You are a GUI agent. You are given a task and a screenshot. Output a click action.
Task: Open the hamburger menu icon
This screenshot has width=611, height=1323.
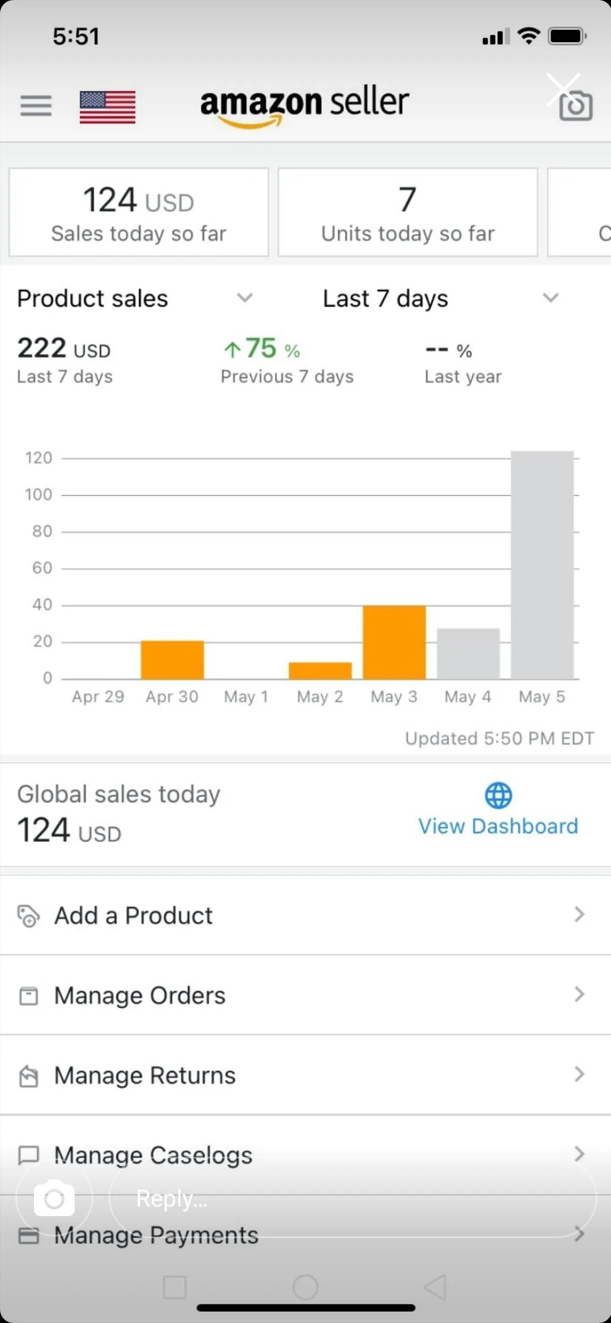click(36, 106)
